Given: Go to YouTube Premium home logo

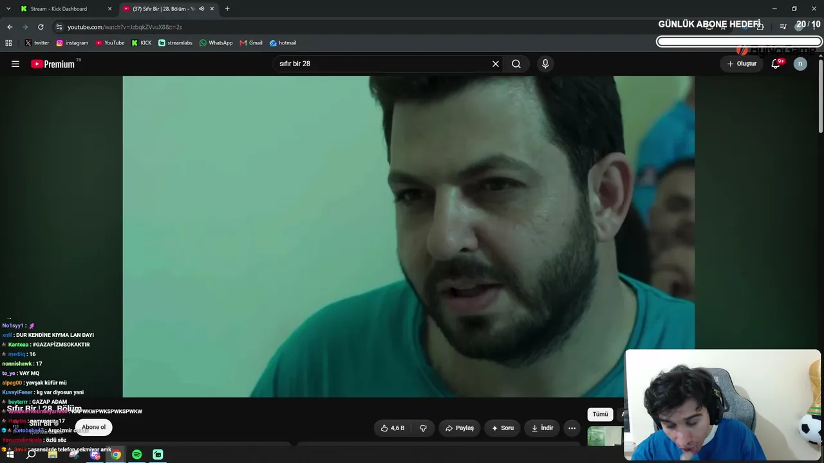Looking at the screenshot, I should point(53,64).
